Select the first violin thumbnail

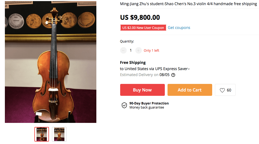tap(42, 134)
